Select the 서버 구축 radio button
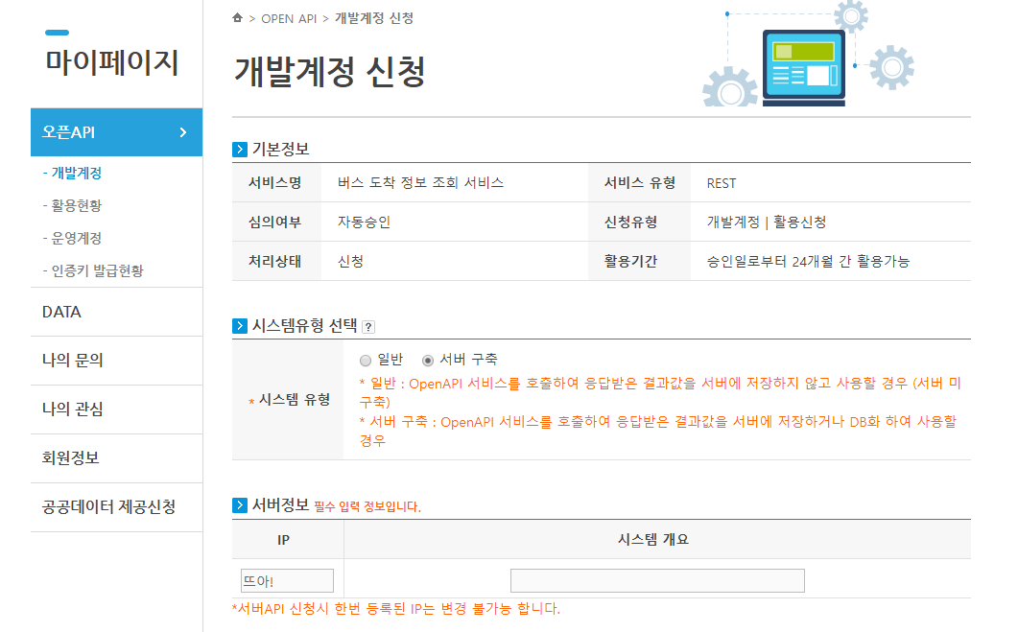 427,361
